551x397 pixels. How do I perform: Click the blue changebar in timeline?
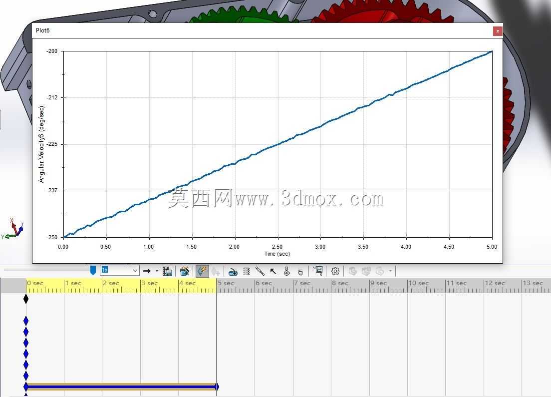[121, 387]
